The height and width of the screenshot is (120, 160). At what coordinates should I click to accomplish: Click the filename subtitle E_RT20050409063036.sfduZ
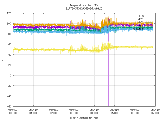[x=84, y=8]
